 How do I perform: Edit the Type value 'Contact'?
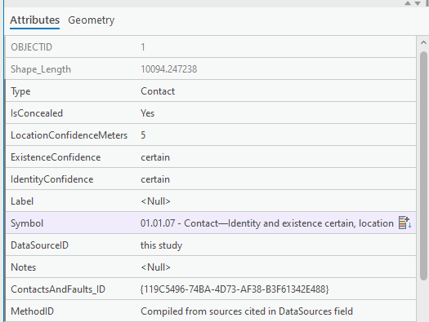pos(158,91)
